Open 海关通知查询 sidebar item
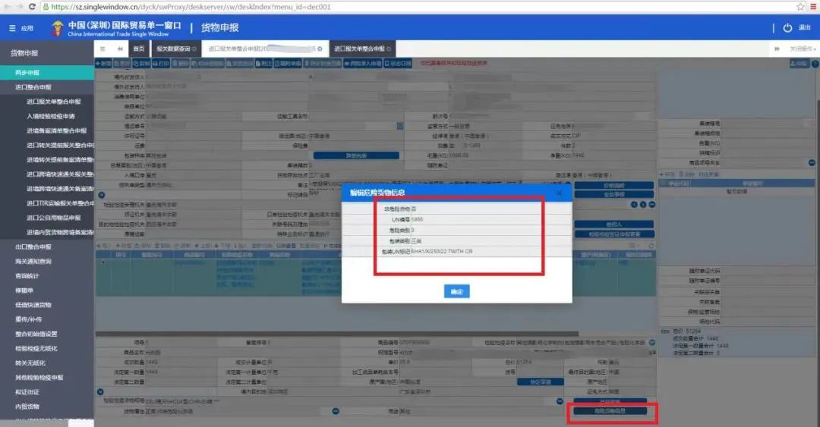The height and width of the screenshot is (427, 820). (33, 262)
